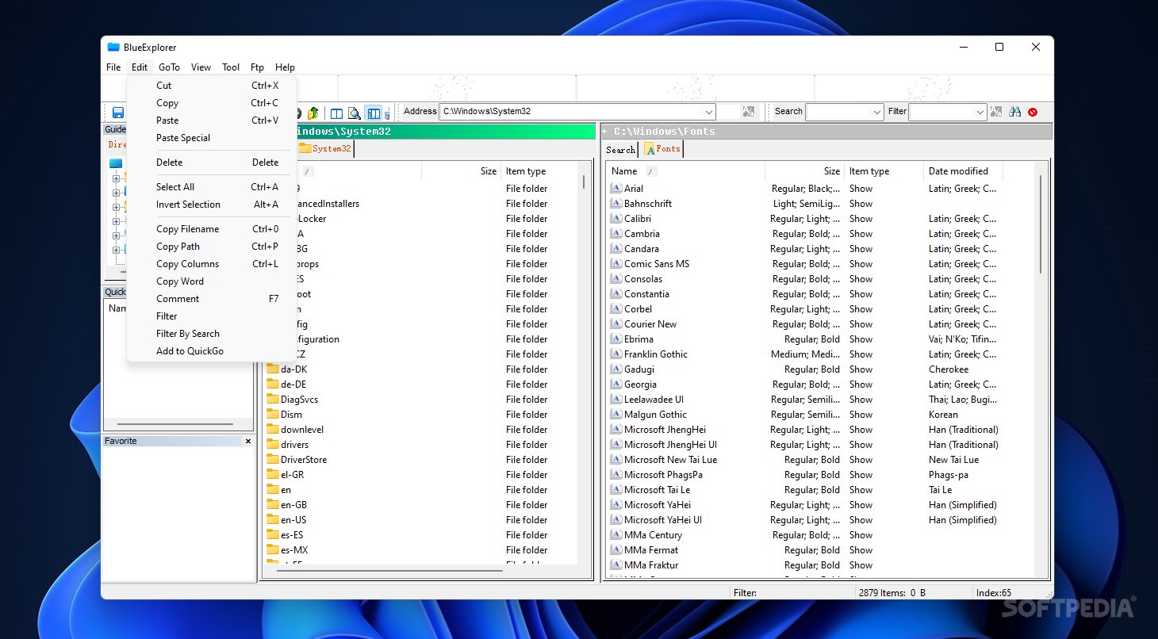Click the C:\Windows\Fonts pane header
1158x639 pixels.
click(826, 132)
